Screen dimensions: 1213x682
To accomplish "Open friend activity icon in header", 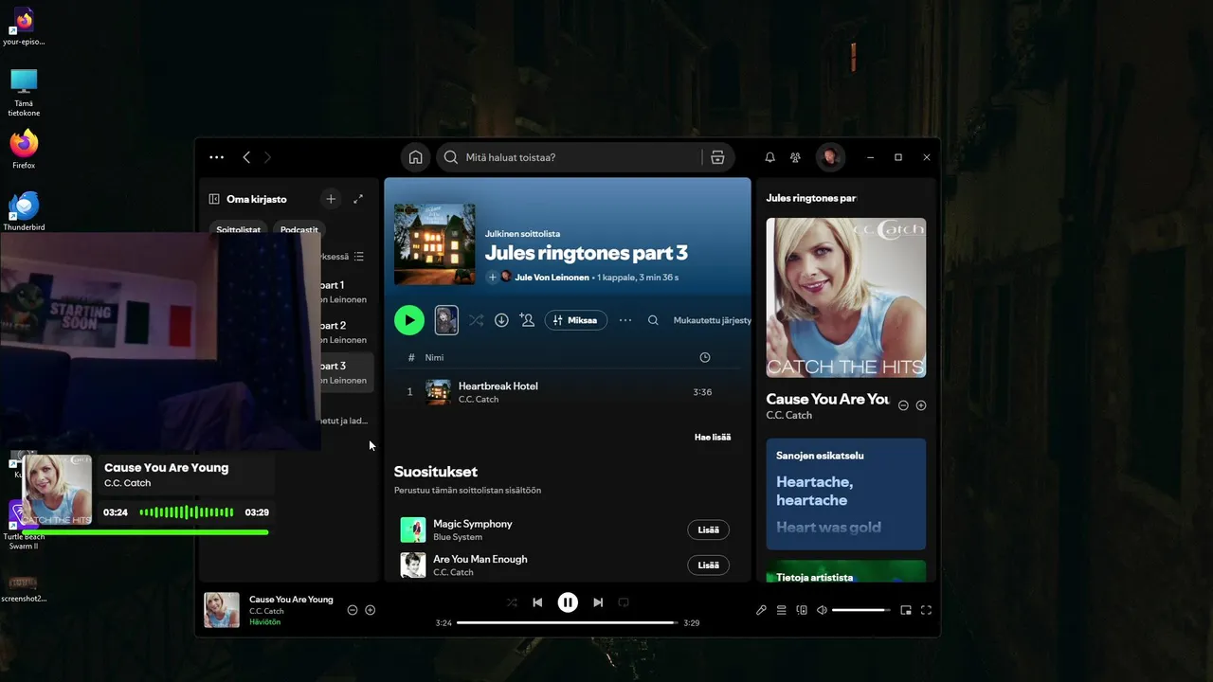I will pos(795,157).
